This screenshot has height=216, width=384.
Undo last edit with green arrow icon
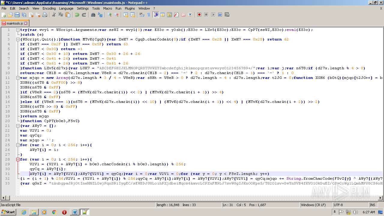click(77, 15)
